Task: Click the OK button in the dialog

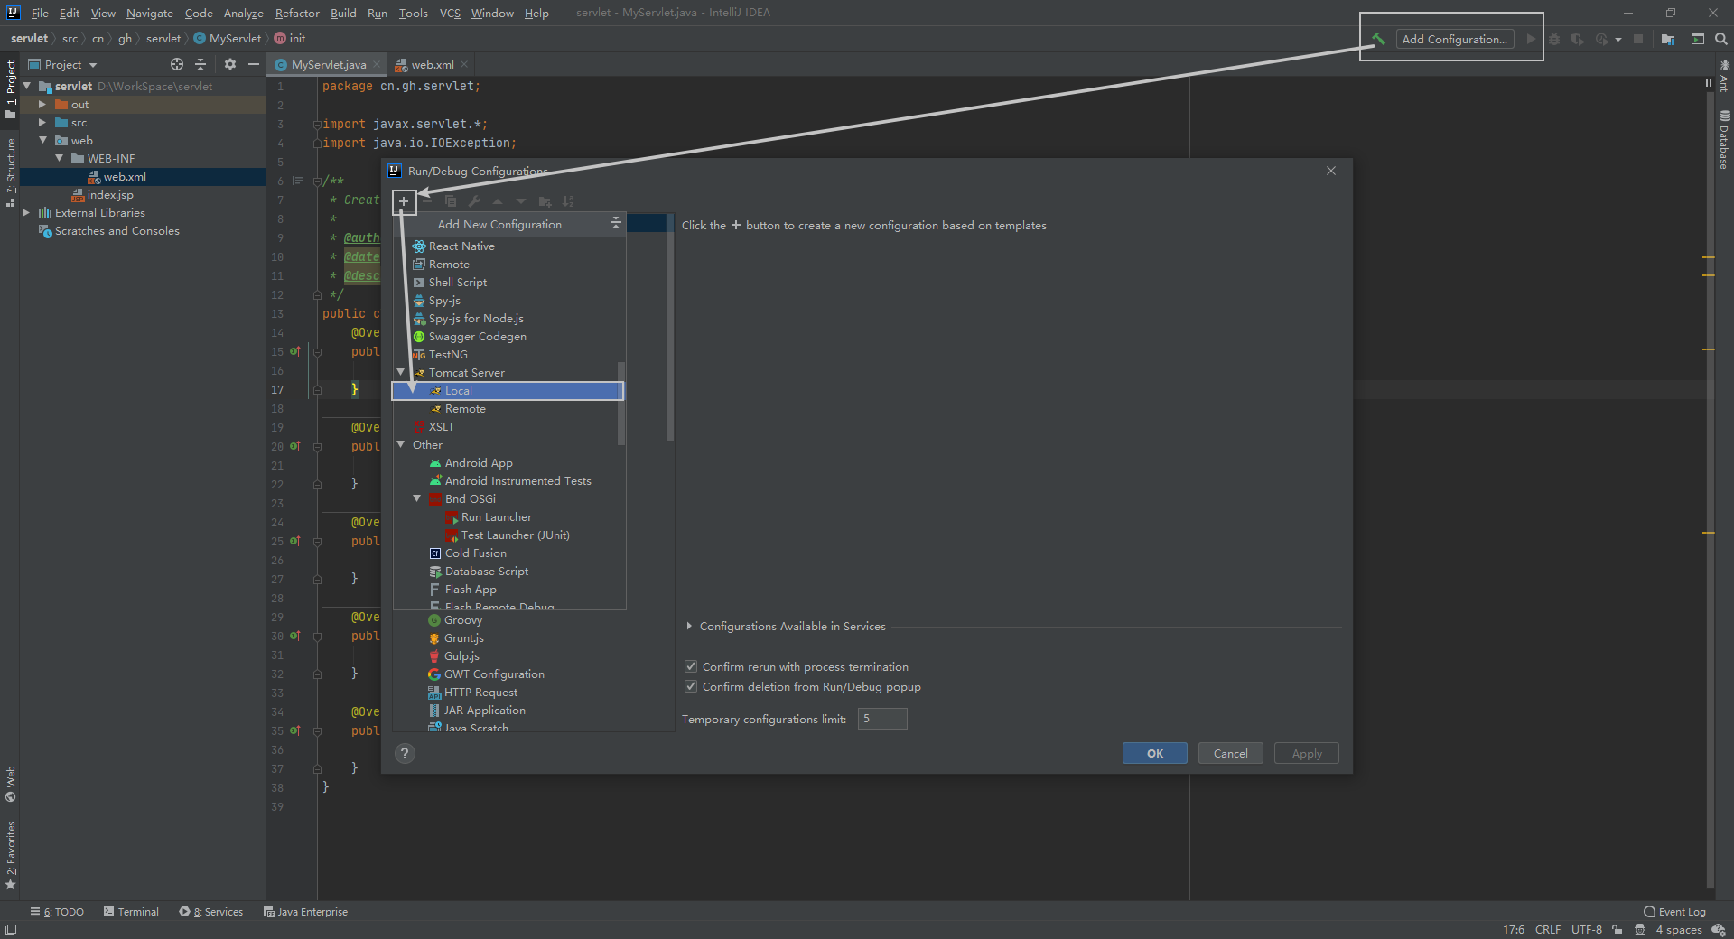Action: (x=1155, y=753)
